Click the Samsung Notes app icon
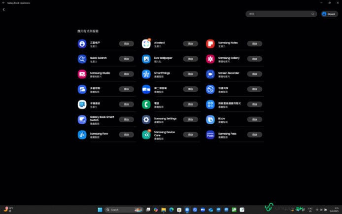 pos(210,44)
